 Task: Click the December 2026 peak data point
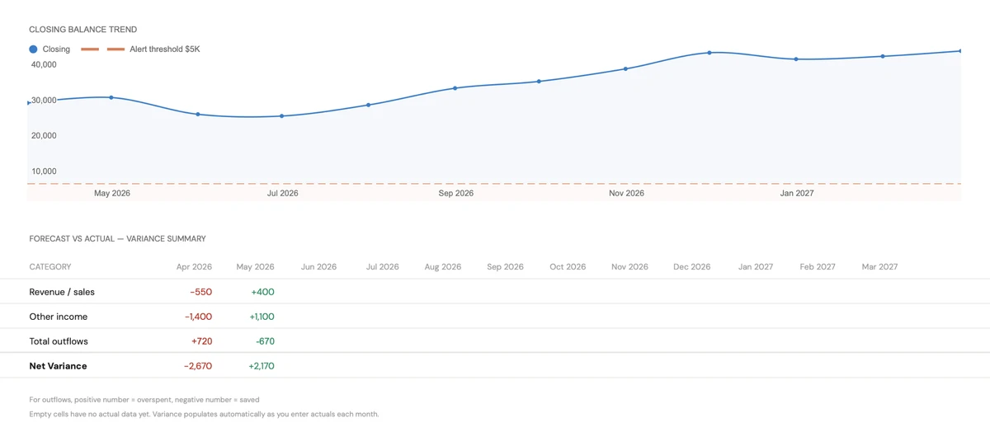pos(709,53)
